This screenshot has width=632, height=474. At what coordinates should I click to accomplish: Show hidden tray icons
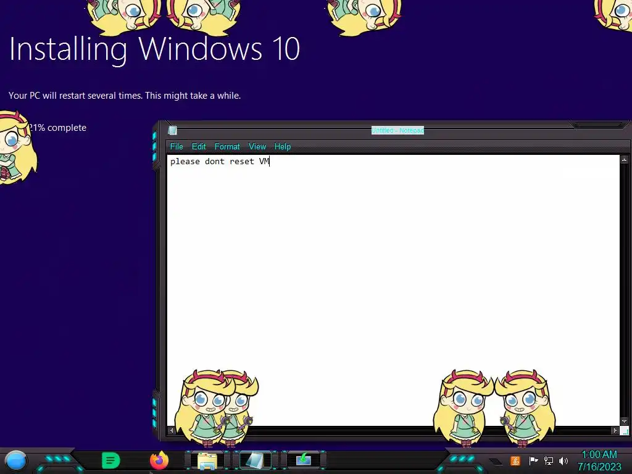pos(496,462)
